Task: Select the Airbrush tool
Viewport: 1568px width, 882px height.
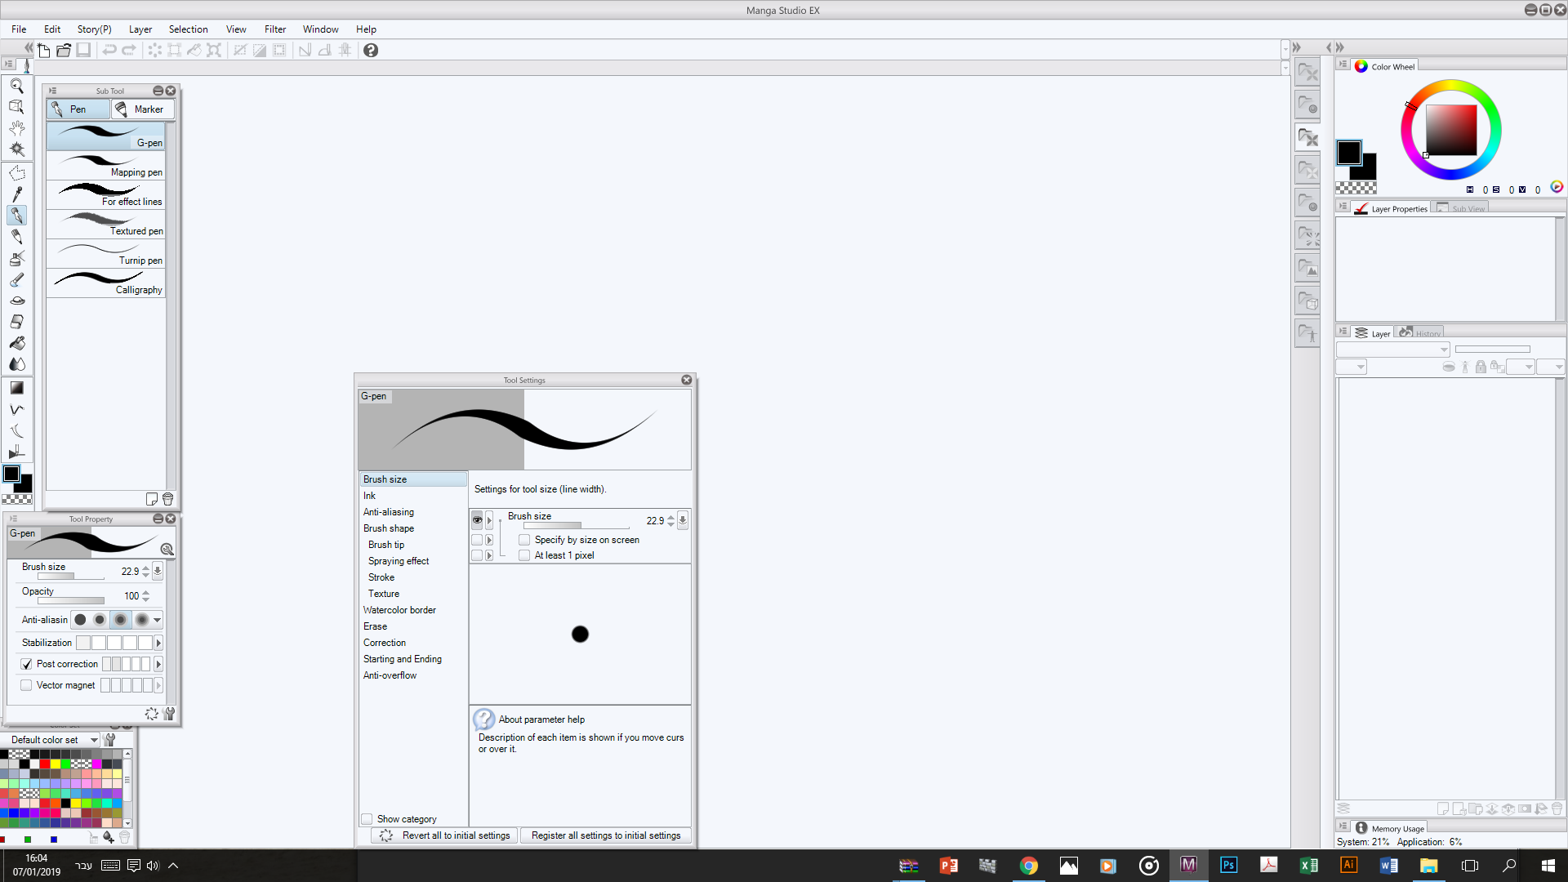Action: [16, 258]
